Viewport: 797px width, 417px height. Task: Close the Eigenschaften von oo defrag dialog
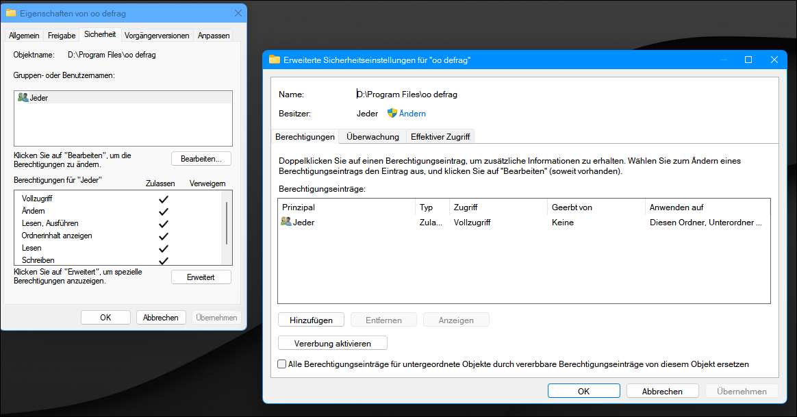pyautogui.click(x=238, y=13)
